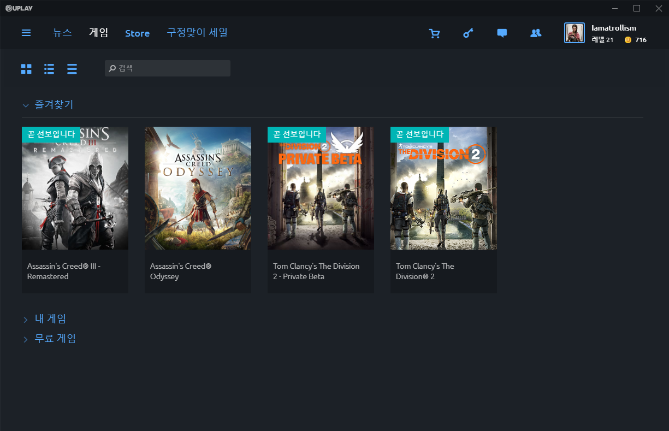Click the lamatrollism username
Screen dimensions: 669x431
(614, 28)
